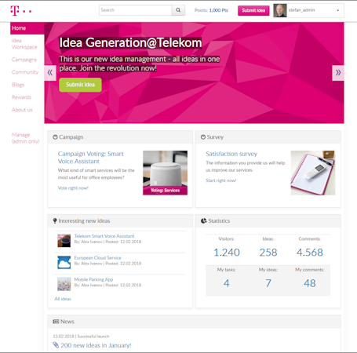The image size is (357, 353).
Task: Click the green Submit idea banner button
Action: coord(80,85)
